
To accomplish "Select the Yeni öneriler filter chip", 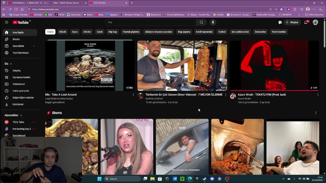I will pos(279,32).
